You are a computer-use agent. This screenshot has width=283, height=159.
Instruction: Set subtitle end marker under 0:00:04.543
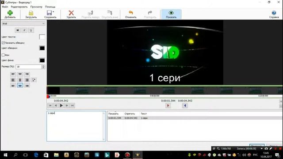pos(185,106)
